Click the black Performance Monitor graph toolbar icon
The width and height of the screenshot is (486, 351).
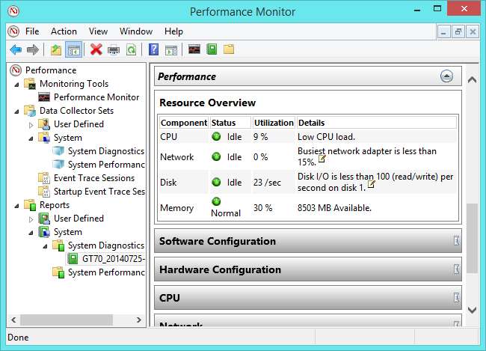pos(194,49)
